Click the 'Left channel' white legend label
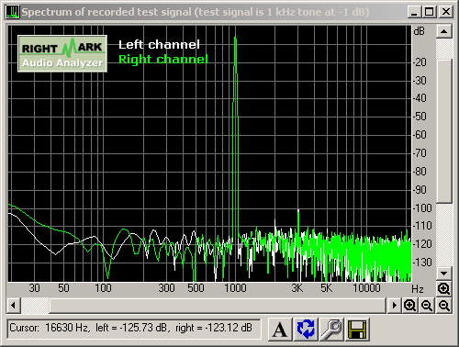This screenshot has width=459, height=347. 159,45
